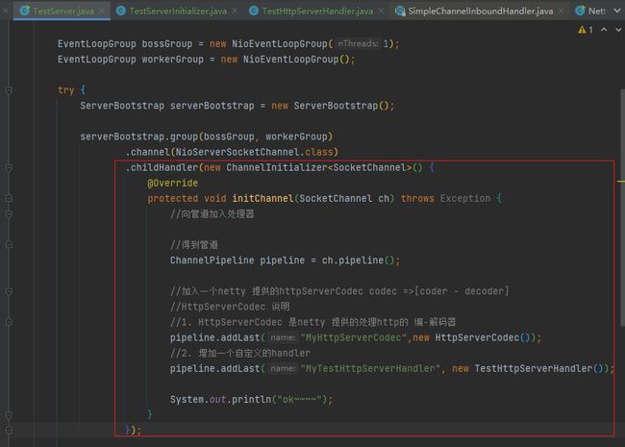This screenshot has height=447, width=625.
Task: Collapse the childHandler anonymous class fold
Action: [9, 167]
